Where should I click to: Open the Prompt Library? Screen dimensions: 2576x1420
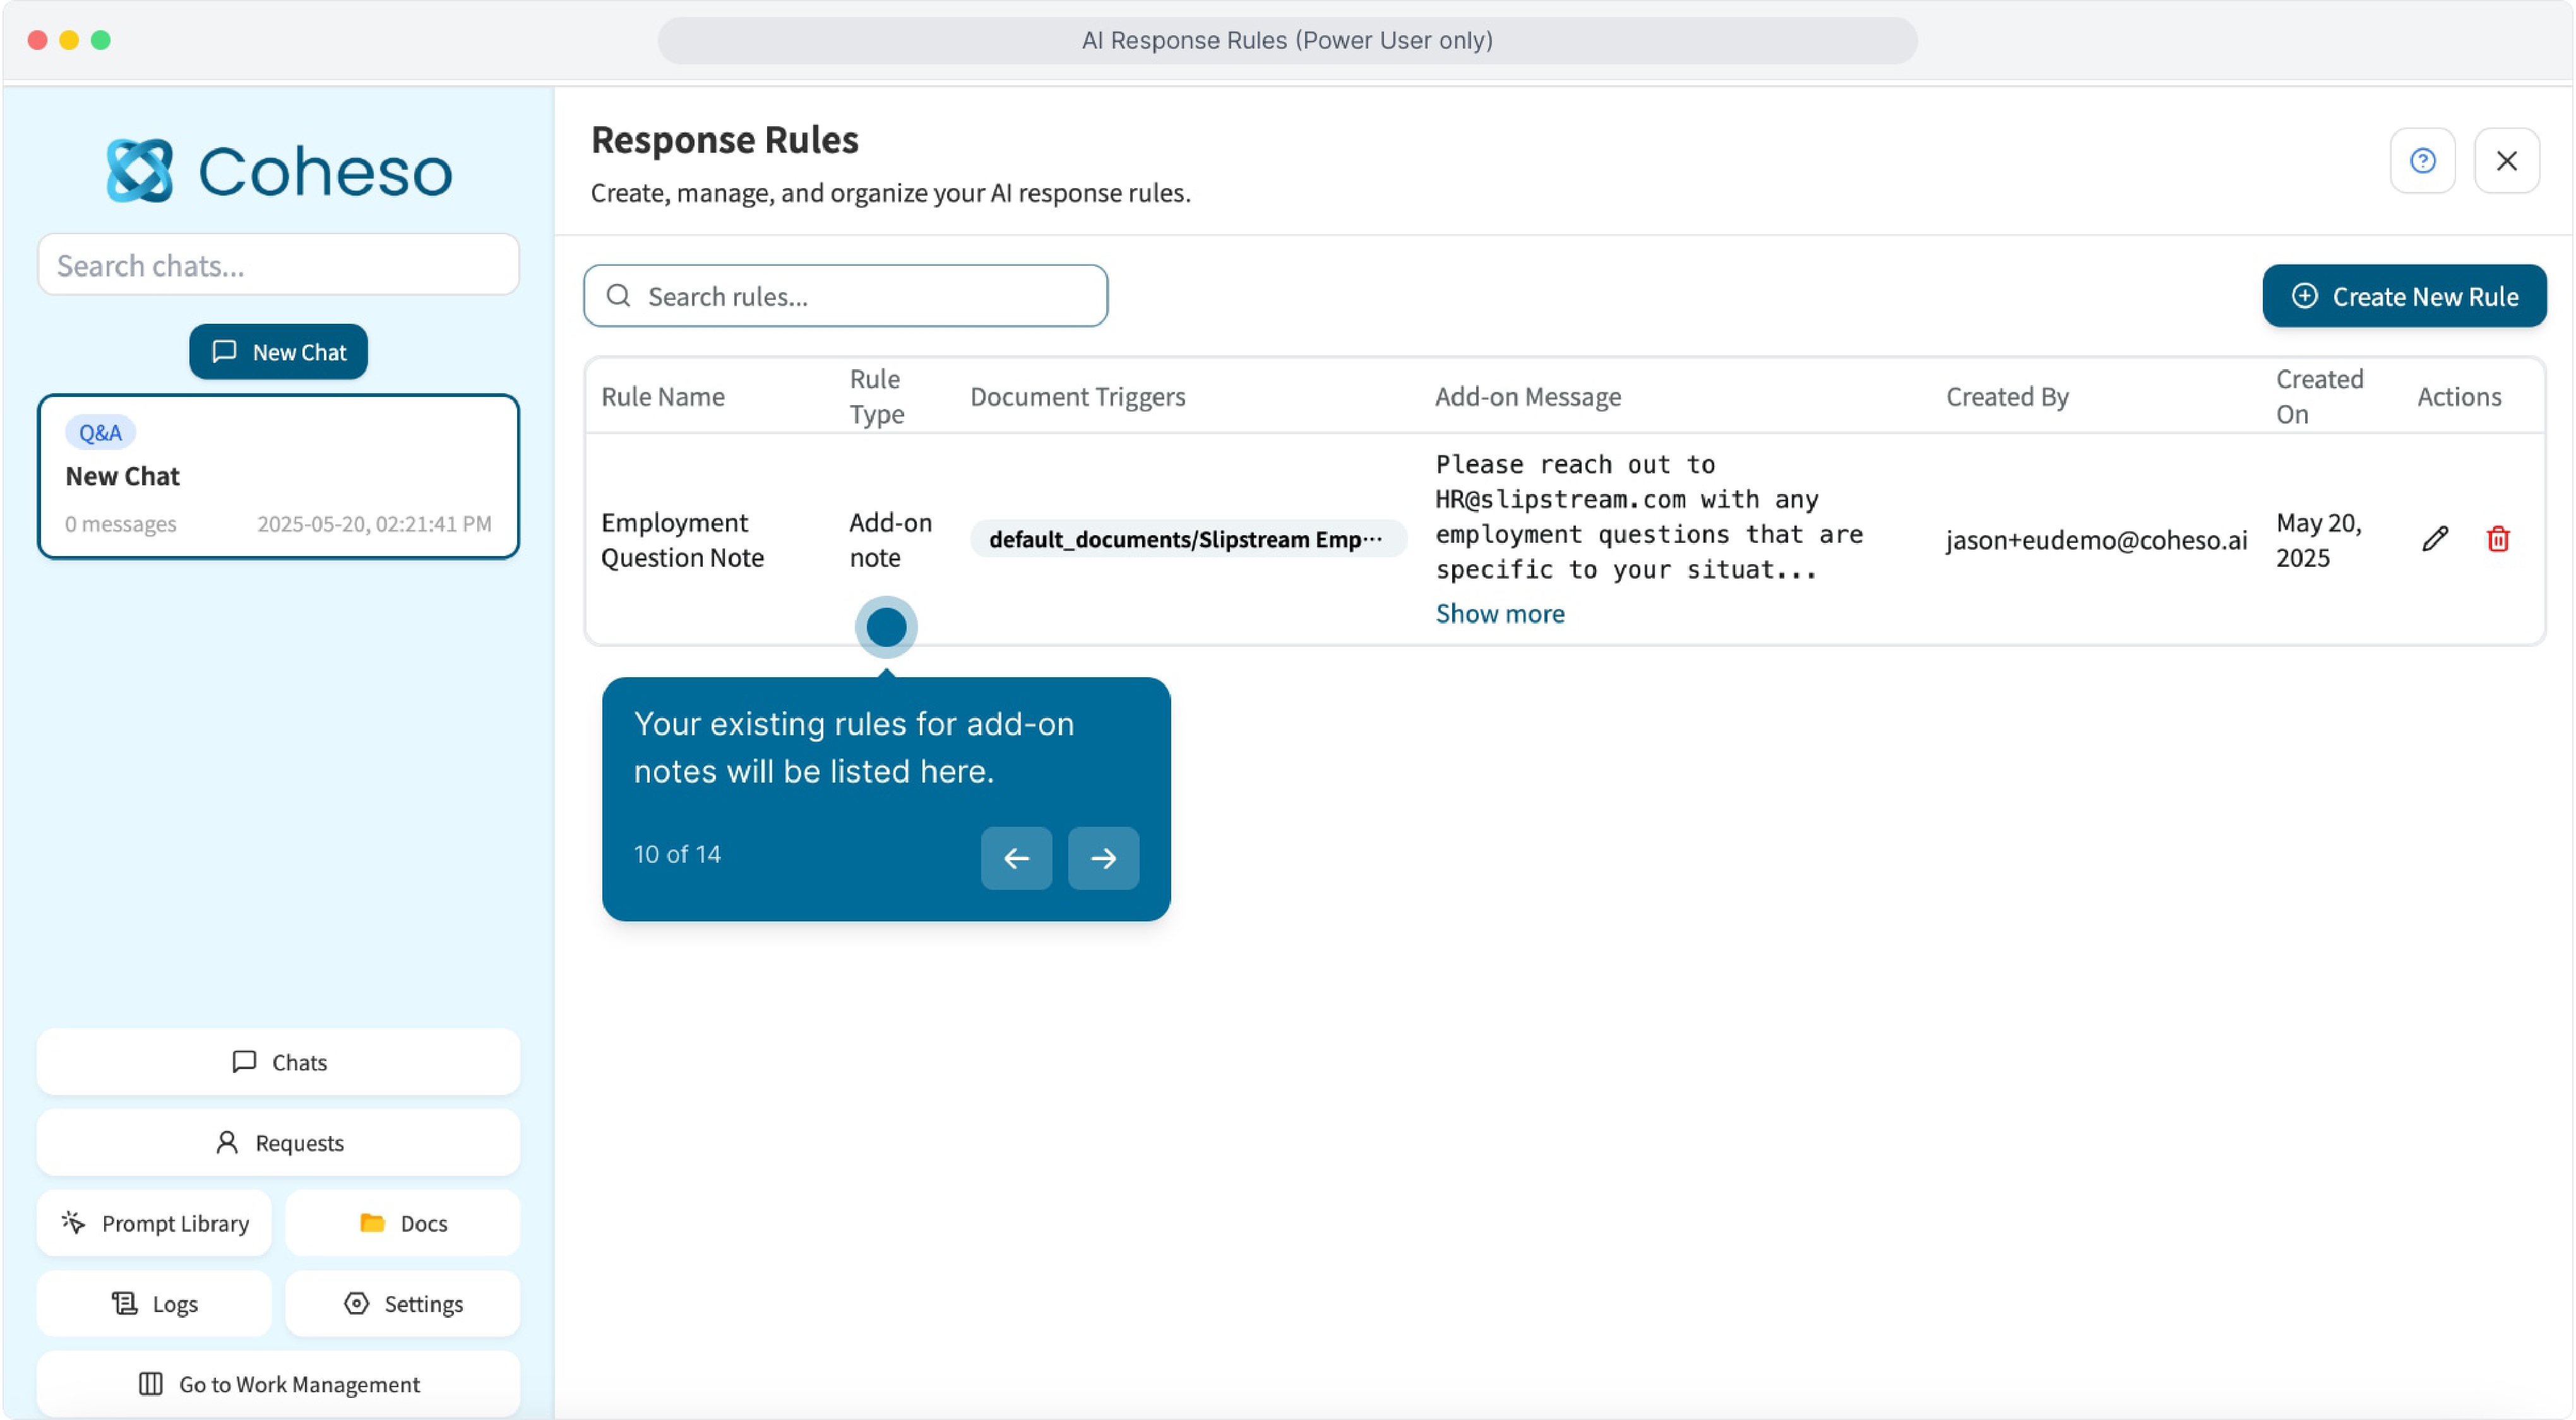click(x=155, y=1223)
